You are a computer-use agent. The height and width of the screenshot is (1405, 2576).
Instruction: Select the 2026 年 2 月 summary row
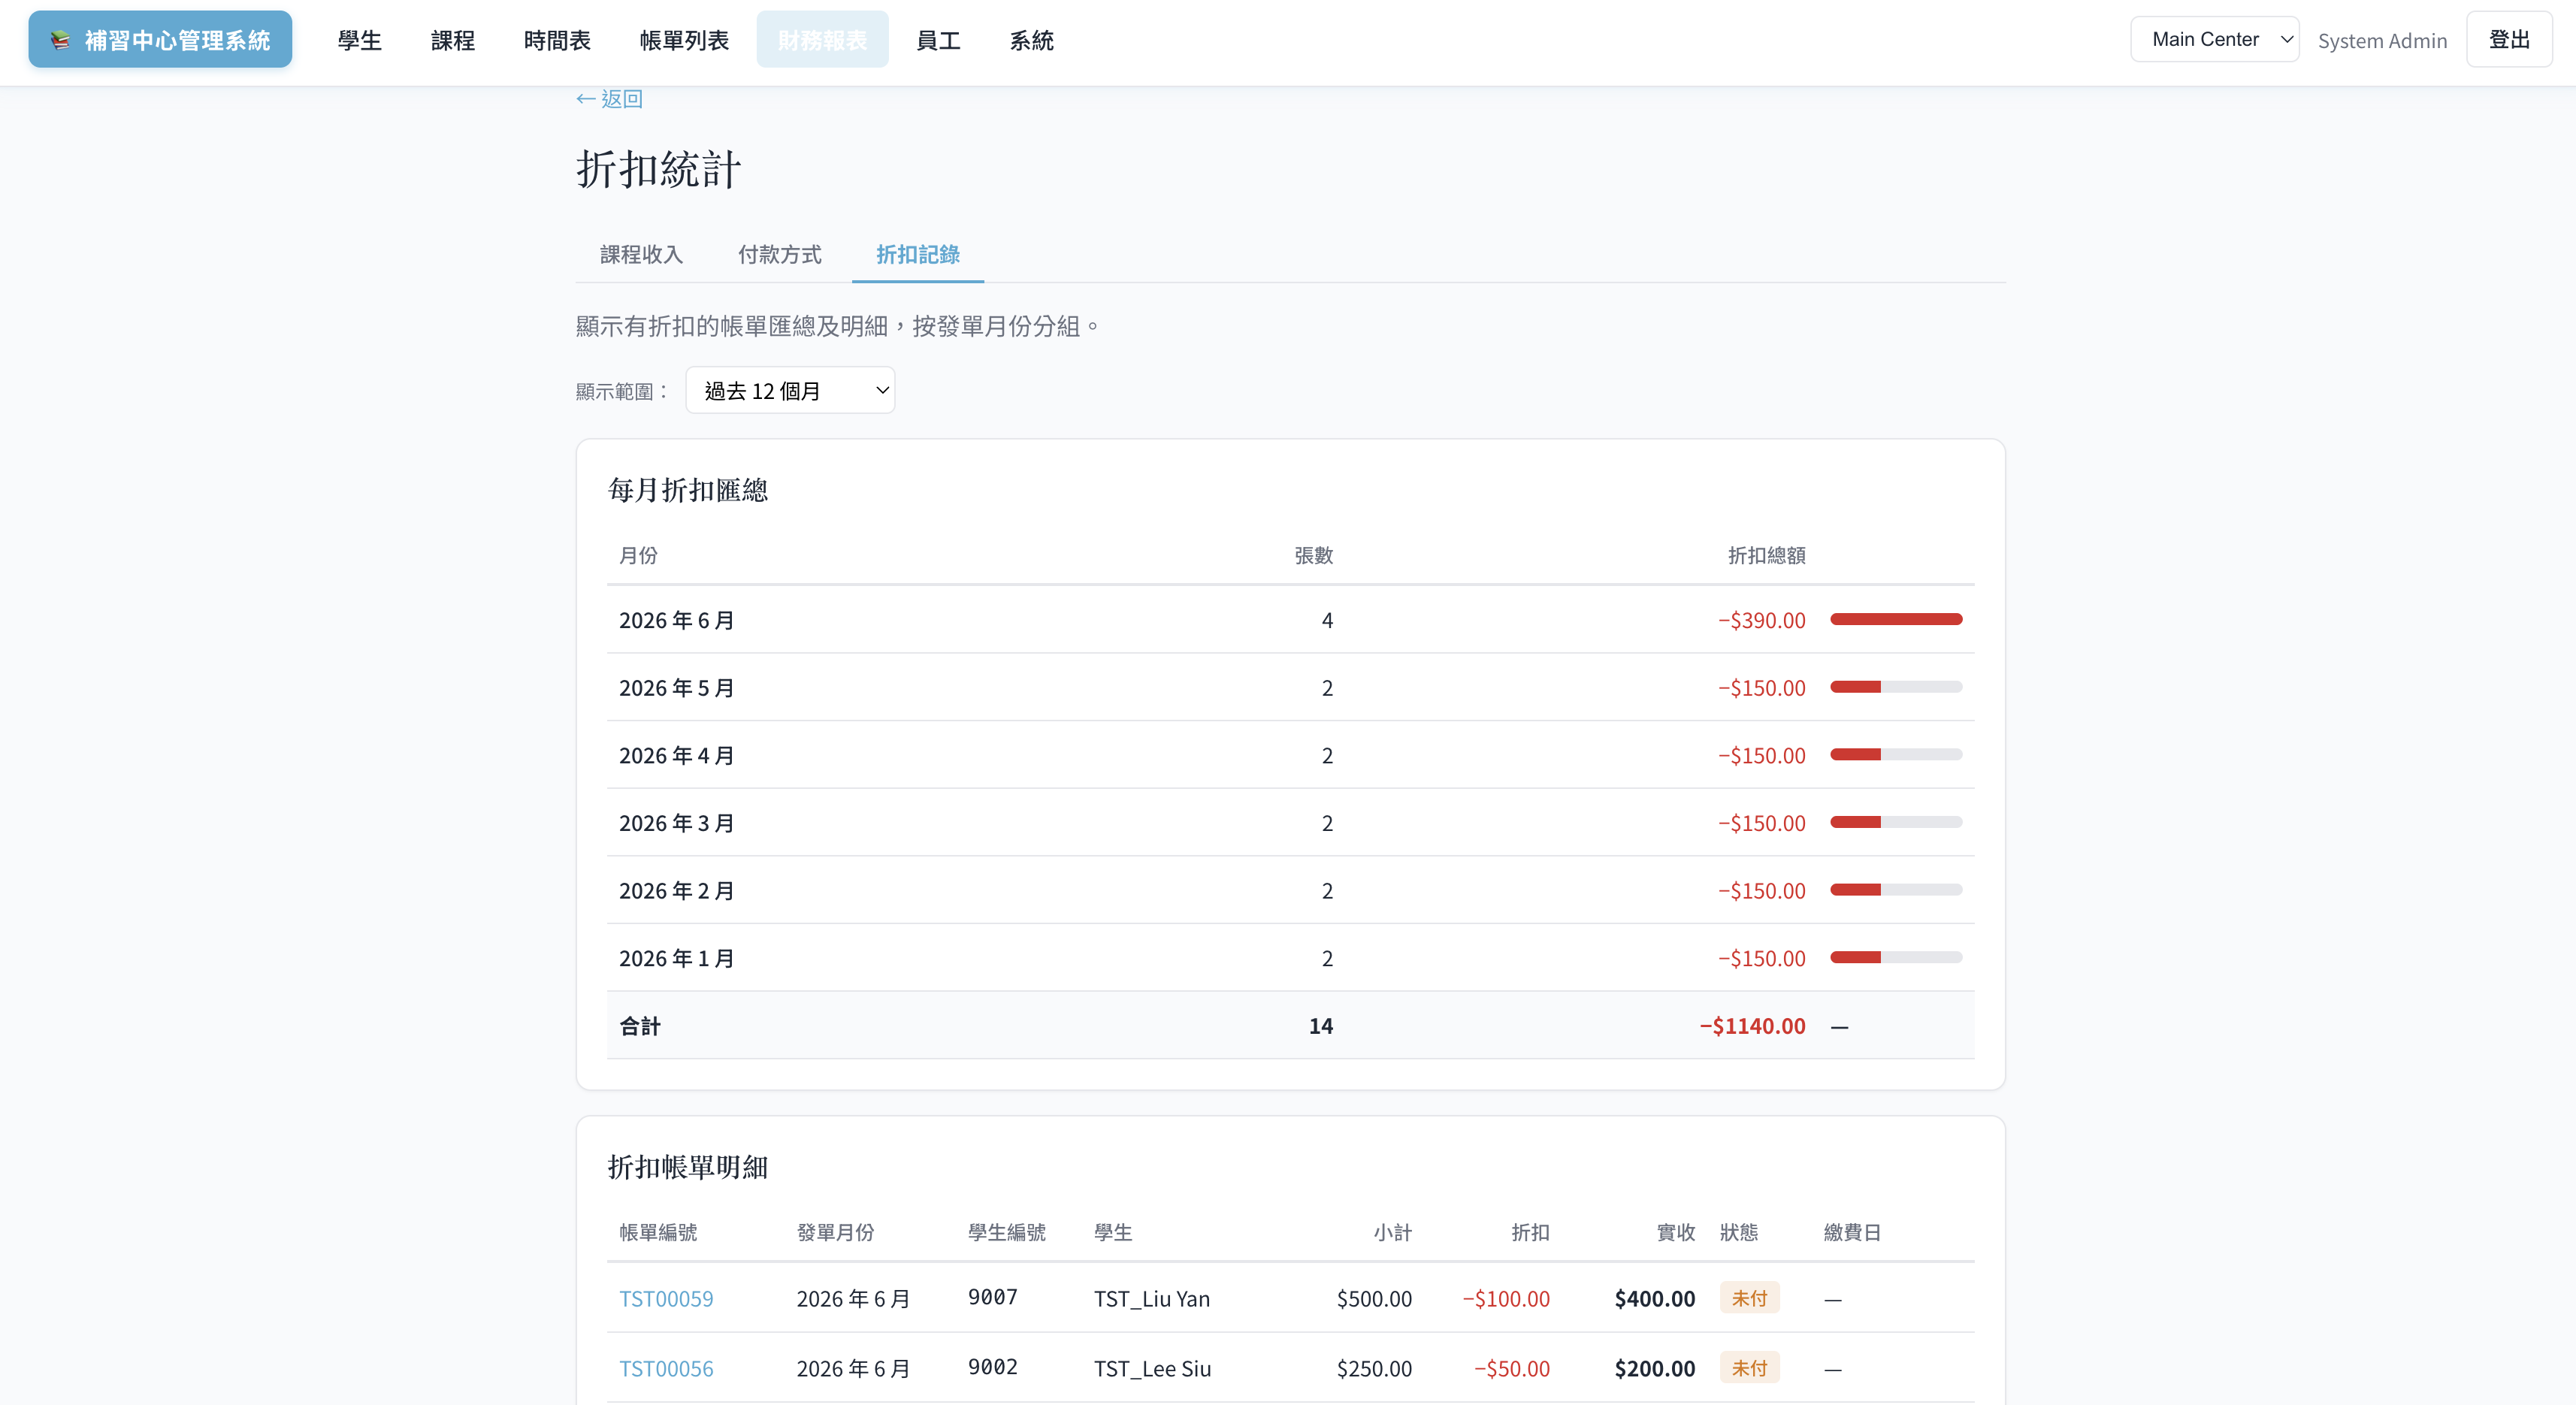tap(1290, 890)
